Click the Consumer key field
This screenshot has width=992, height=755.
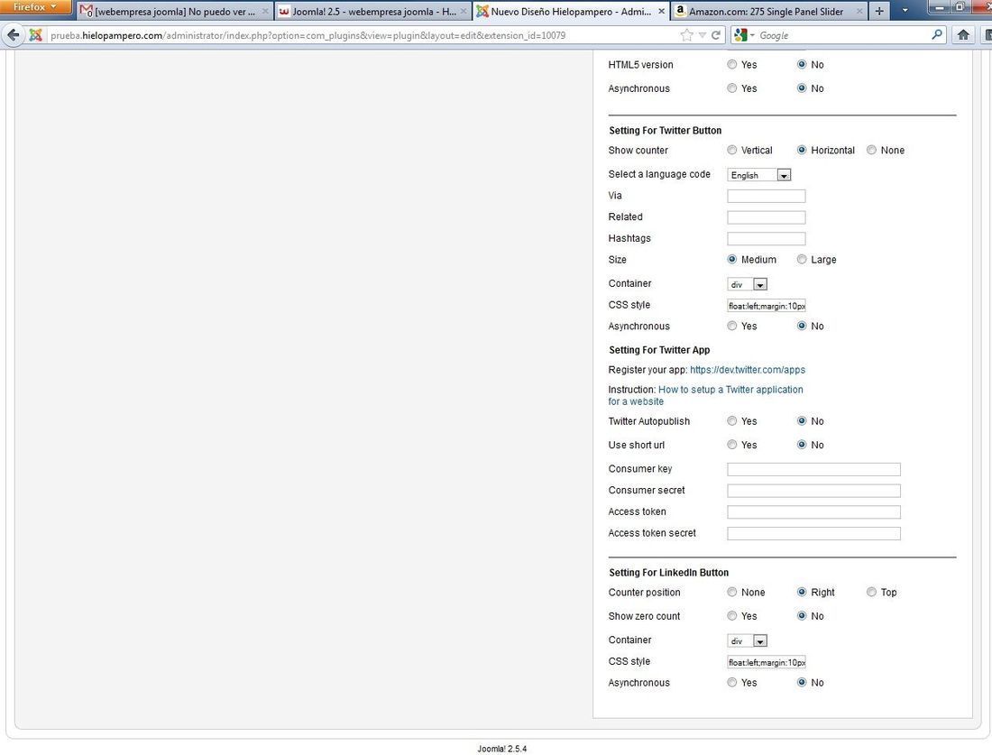(x=813, y=470)
